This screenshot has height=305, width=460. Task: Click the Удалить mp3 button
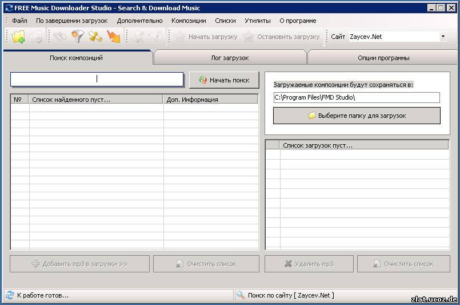309,264
